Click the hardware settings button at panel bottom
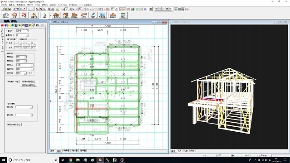 [14, 125]
